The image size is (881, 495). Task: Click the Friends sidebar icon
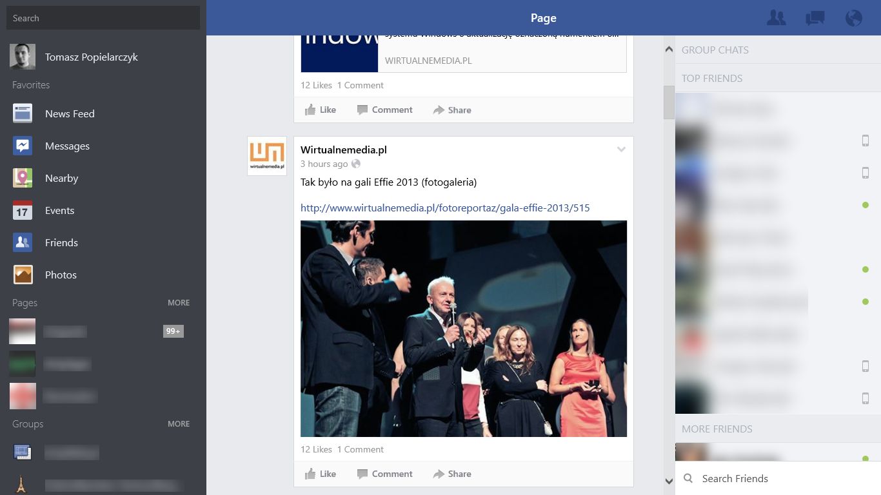(x=23, y=242)
